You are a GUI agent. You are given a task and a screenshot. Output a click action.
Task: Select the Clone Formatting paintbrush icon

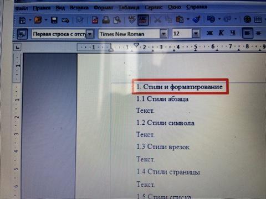coord(196,19)
